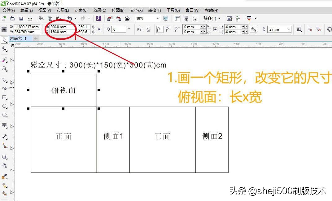
Task: Select the Parallel Dimension tool
Action: [x=4, y=137]
